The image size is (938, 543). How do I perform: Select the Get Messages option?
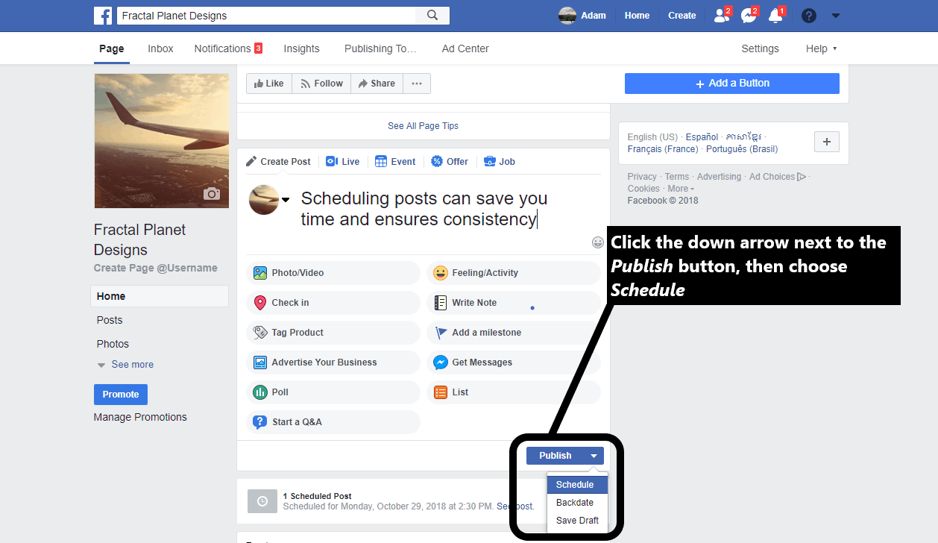(514, 362)
